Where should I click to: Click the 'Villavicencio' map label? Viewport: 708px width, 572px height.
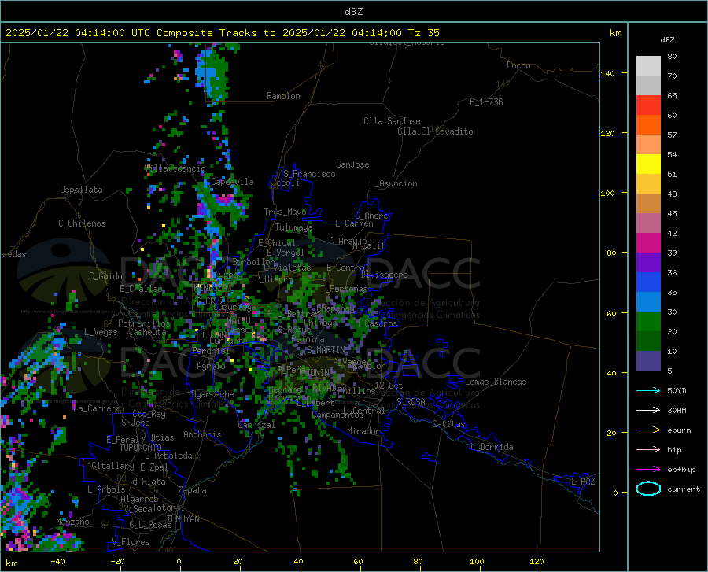(x=175, y=168)
